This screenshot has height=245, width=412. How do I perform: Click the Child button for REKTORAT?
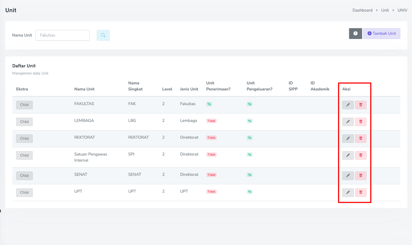[x=24, y=138]
